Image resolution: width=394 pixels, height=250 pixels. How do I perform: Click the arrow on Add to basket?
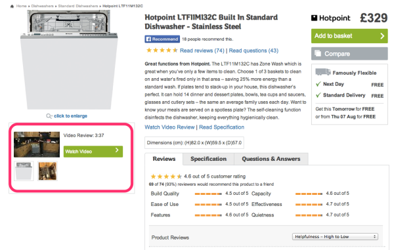click(x=382, y=36)
